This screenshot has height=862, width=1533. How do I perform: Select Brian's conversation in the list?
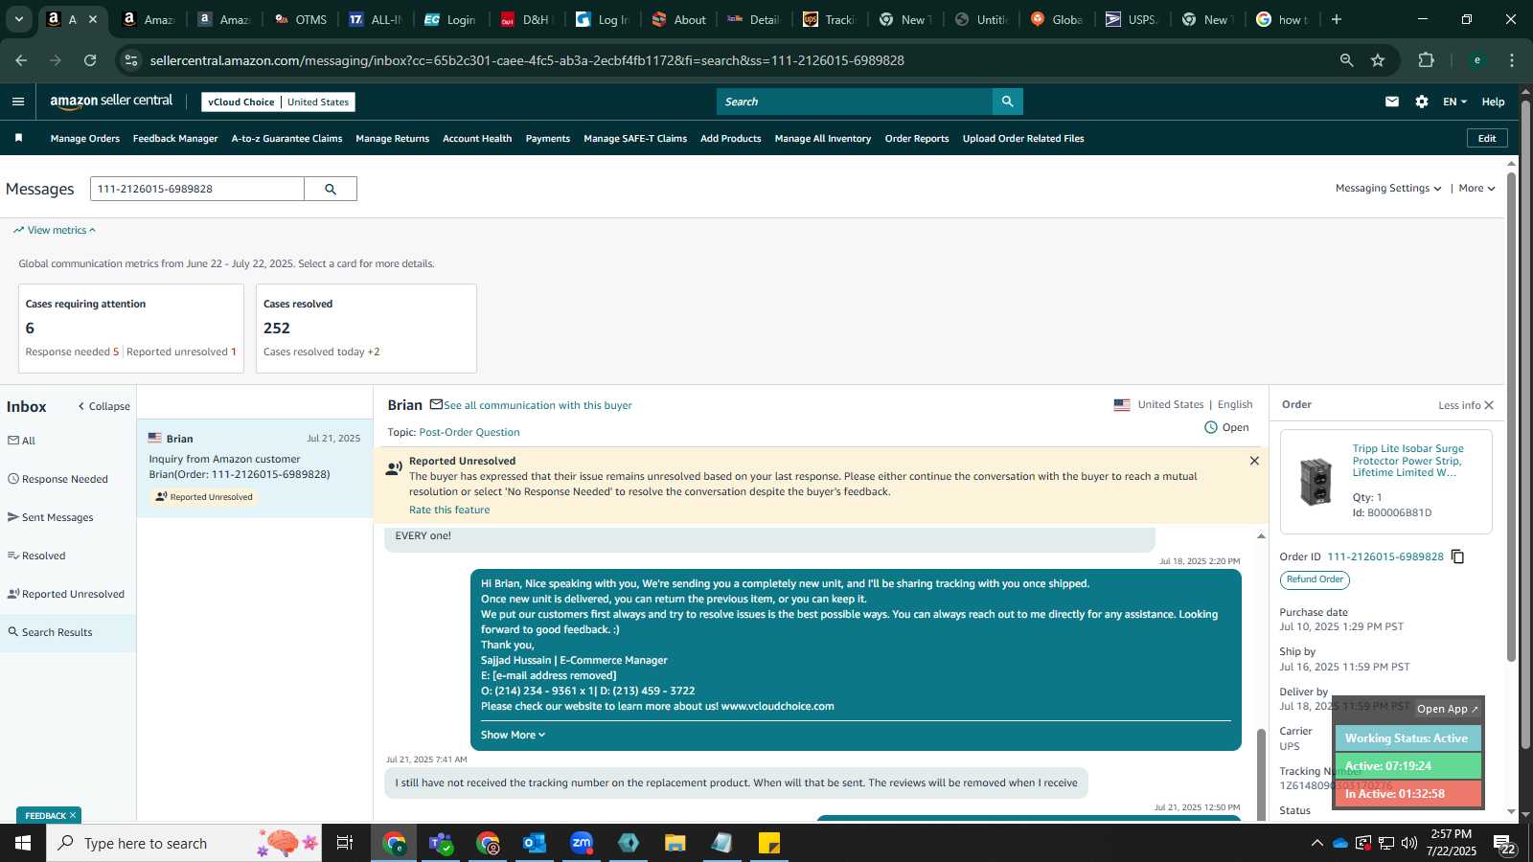pyautogui.click(x=255, y=467)
